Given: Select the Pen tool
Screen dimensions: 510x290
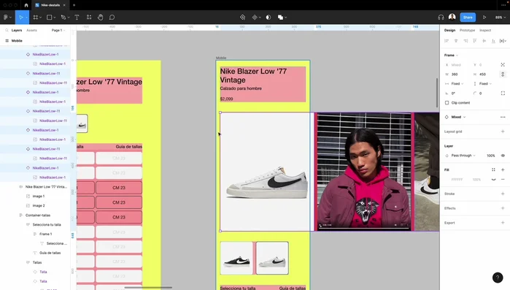Looking at the screenshot, I should point(63,18).
